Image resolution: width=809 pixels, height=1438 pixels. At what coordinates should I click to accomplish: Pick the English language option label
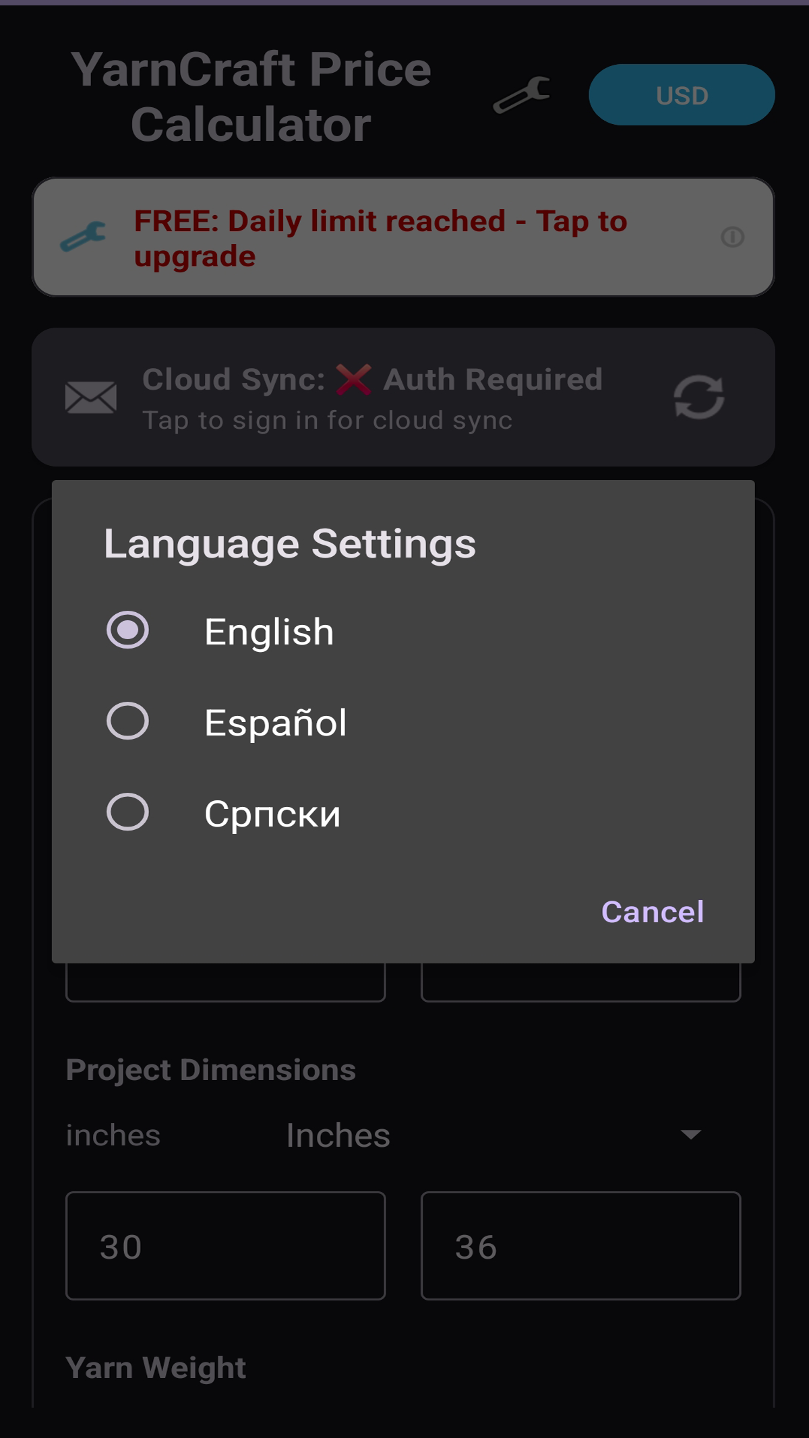click(269, 632)
